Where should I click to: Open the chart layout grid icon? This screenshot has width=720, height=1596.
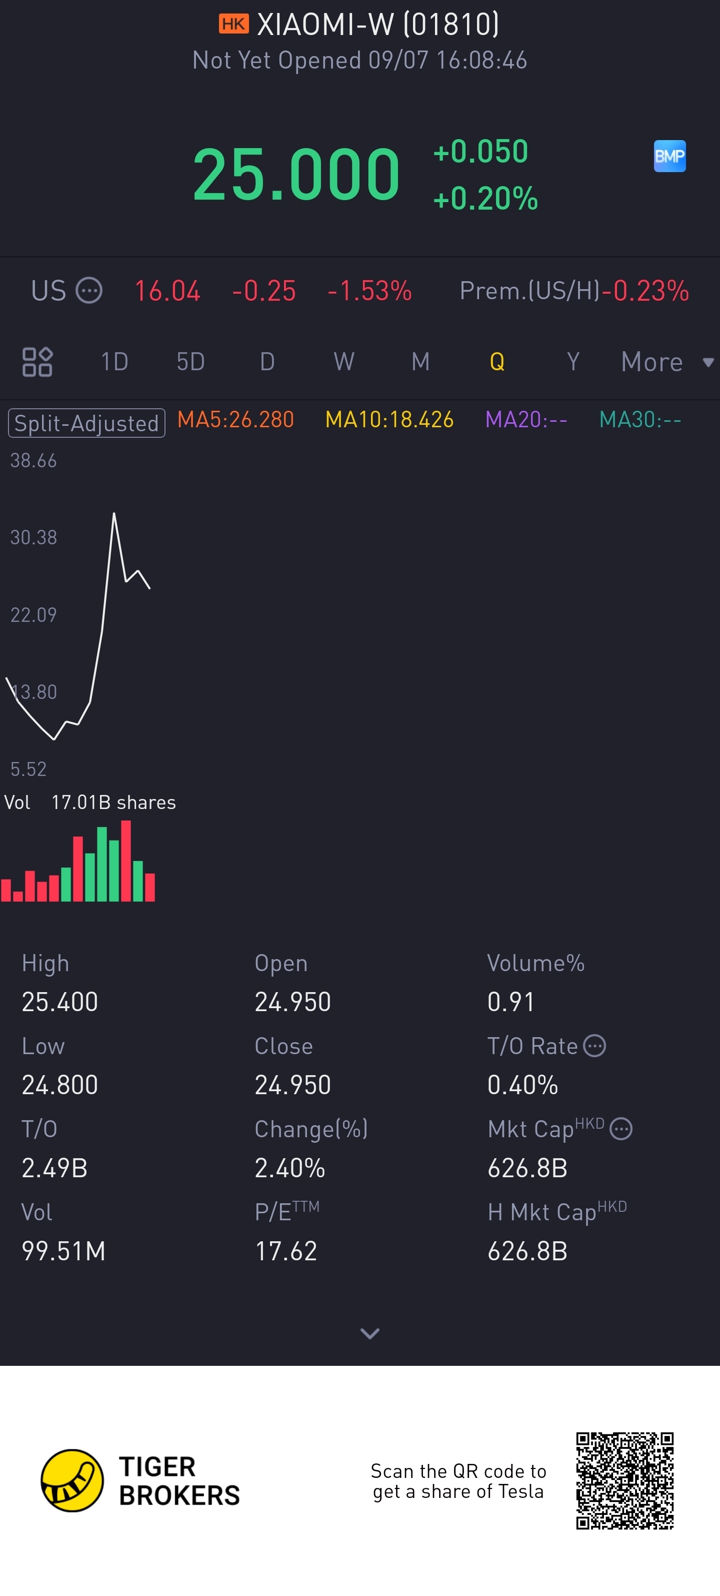pos(37,362)
